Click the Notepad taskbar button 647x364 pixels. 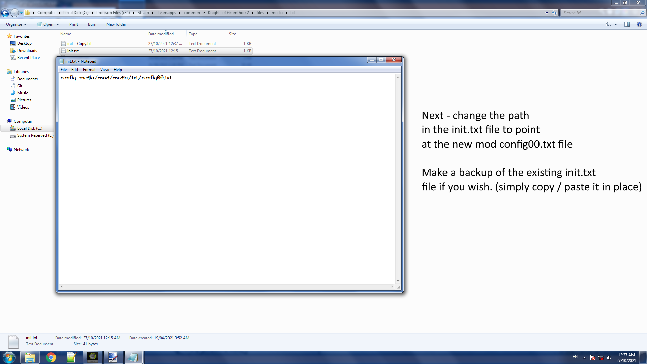[x=134, y=357]
